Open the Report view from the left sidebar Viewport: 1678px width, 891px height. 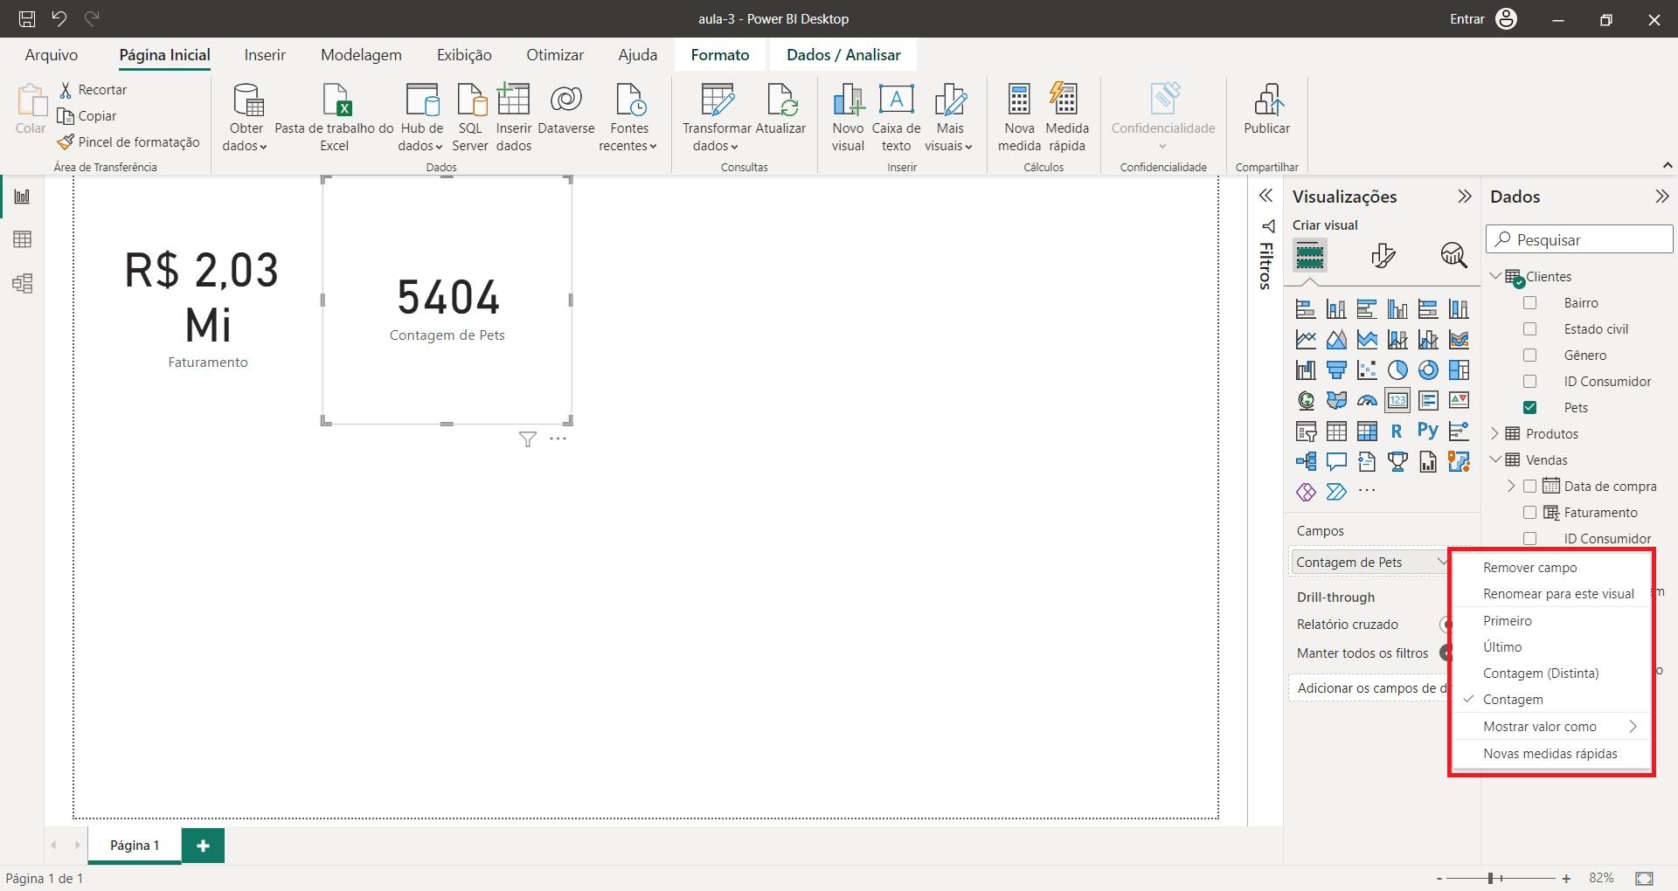tap(22, 197)
